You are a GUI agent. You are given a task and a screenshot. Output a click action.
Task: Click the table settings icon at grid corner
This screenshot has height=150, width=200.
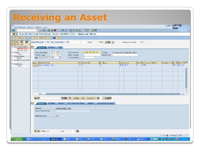[186, 62]
